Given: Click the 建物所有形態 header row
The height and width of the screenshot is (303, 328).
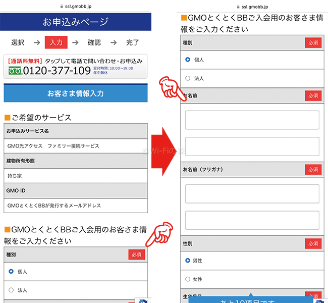Looking at the screenshot, I should 76,161.
